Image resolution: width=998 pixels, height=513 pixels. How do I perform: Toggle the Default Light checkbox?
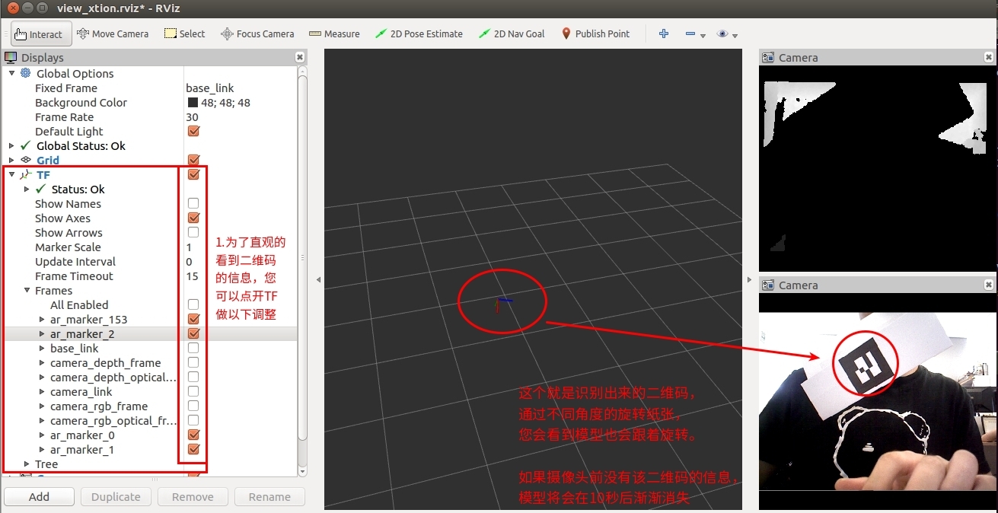click(193, 131)
